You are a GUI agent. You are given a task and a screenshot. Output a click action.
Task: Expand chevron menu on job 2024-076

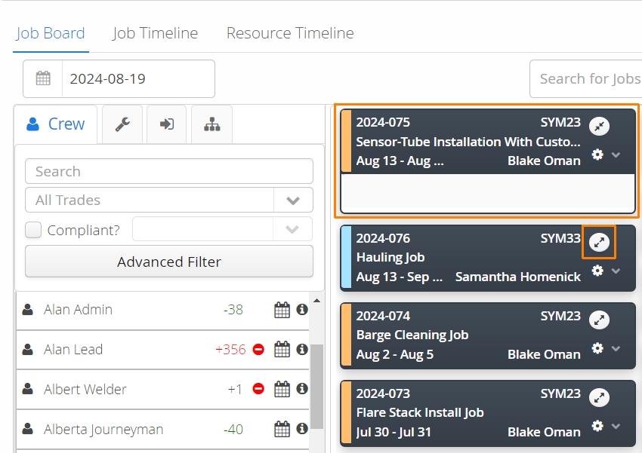616,271
